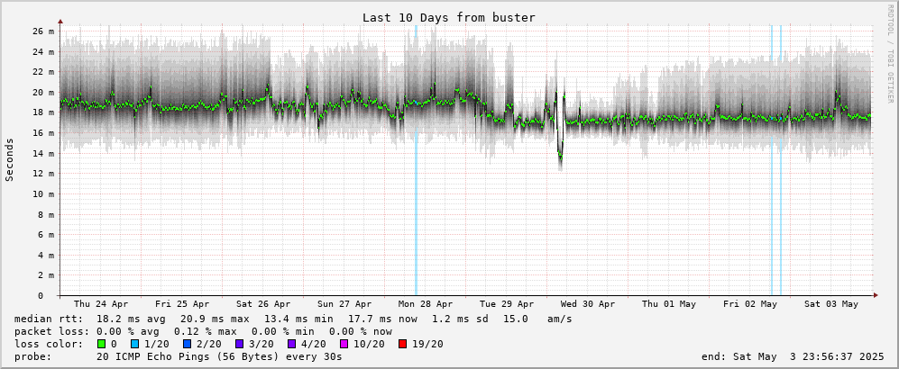899x369 pixels.
Task: Click the blue 2/20 loss color swatch
Action: (187, 345)
